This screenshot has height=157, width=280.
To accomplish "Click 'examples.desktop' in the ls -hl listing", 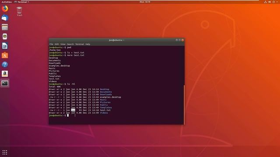I will tap(111, 97).
